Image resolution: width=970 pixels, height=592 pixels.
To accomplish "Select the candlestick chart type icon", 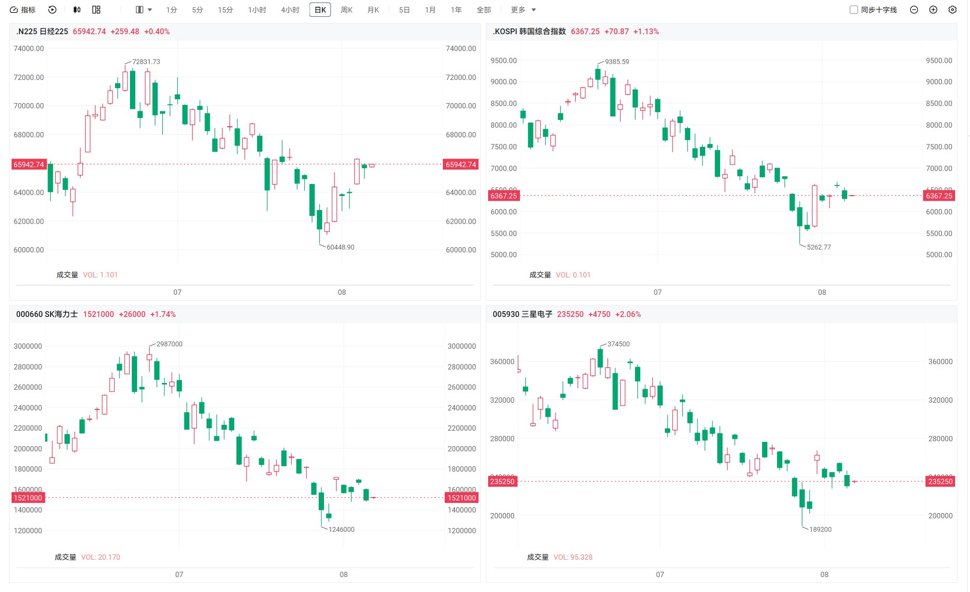I will (x=77, y=10).
